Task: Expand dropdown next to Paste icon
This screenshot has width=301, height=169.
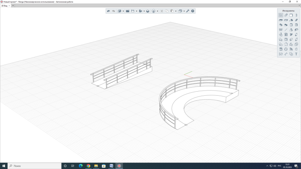Action: tap(176, 11)
